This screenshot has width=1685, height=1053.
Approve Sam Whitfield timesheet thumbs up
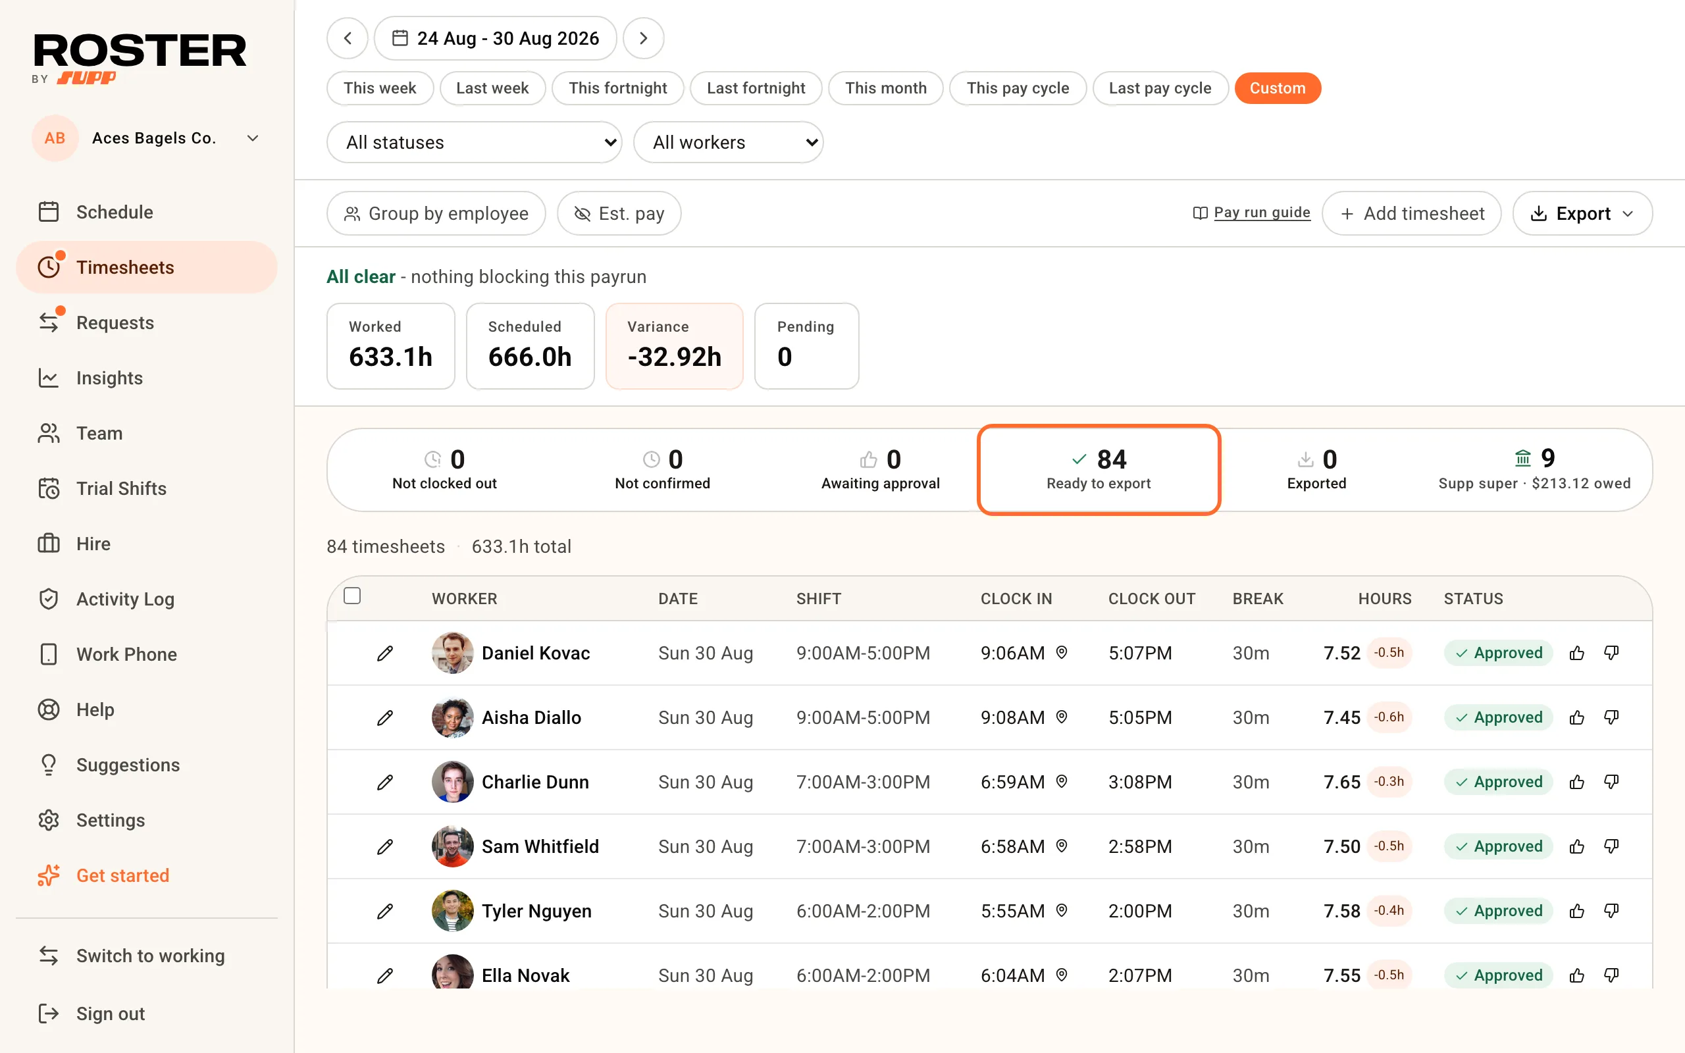click(x=1577, y=847)
